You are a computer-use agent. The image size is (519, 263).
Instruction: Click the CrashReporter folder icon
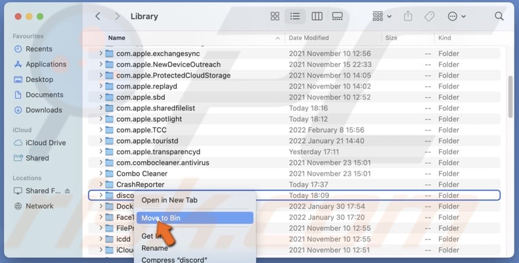coord(109,185)
